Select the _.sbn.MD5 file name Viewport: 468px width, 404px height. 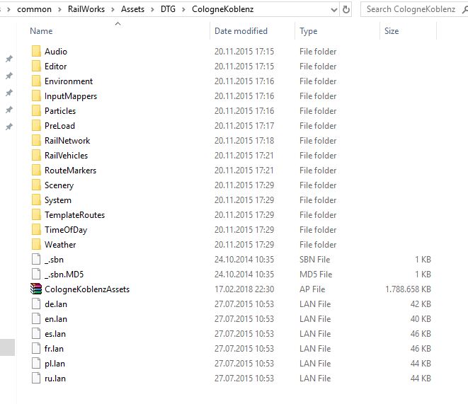(x=64, y=275)
